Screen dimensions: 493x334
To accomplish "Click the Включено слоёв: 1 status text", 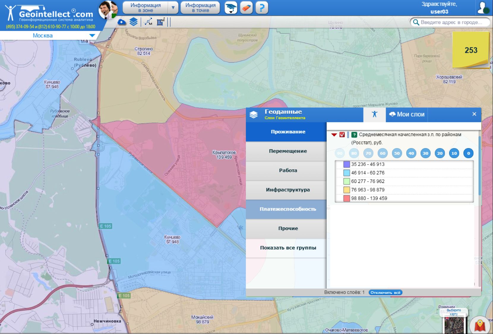I will tap(344, 292).
